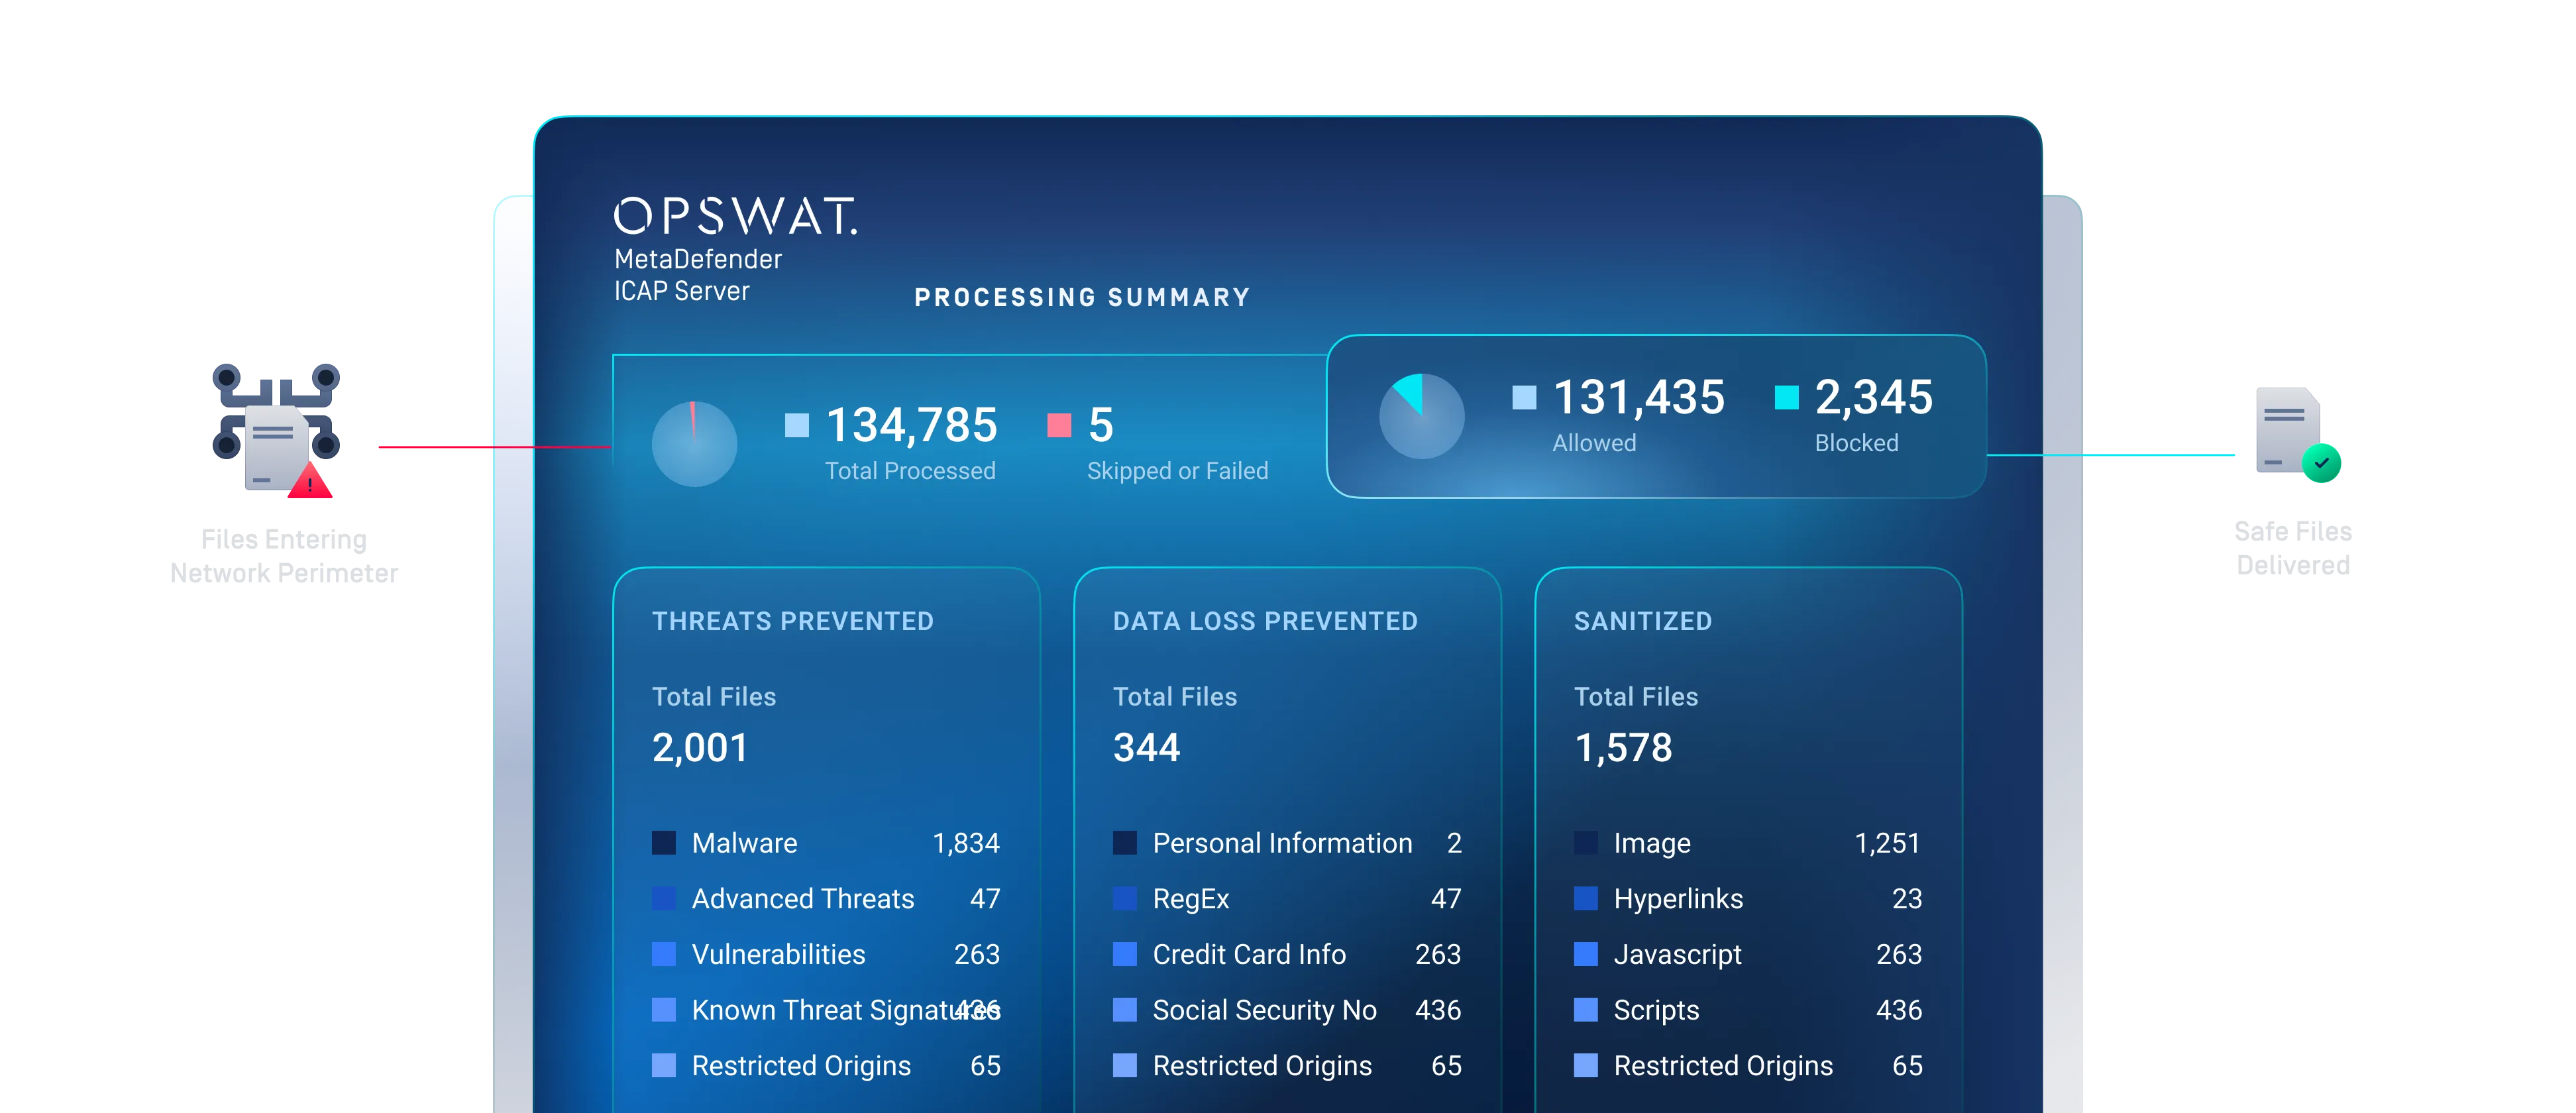This screenshot has height=1113, width=2576.
Task: Click the Social Security No entry
Action: [x=1264, y=1010]
